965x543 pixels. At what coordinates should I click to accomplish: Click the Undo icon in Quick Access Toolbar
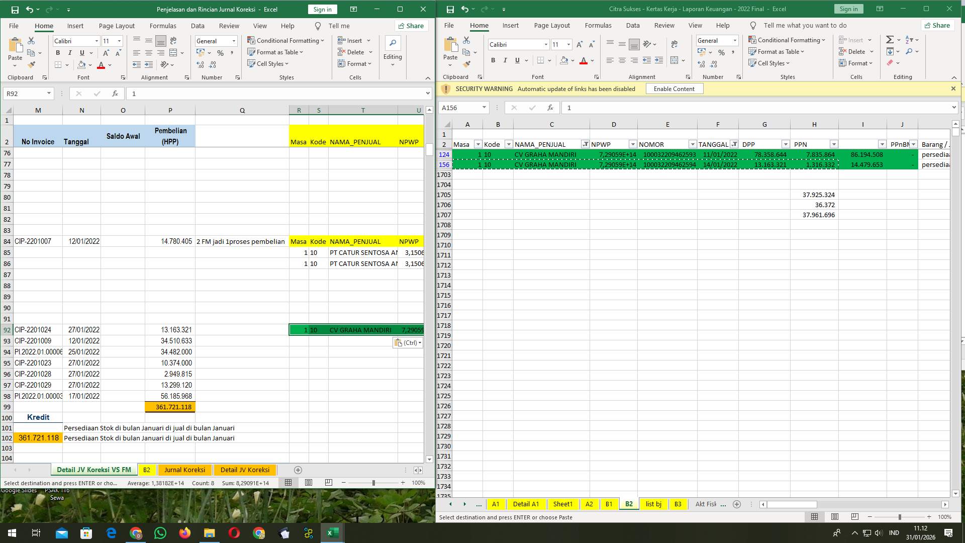click(x=29, y=9)
